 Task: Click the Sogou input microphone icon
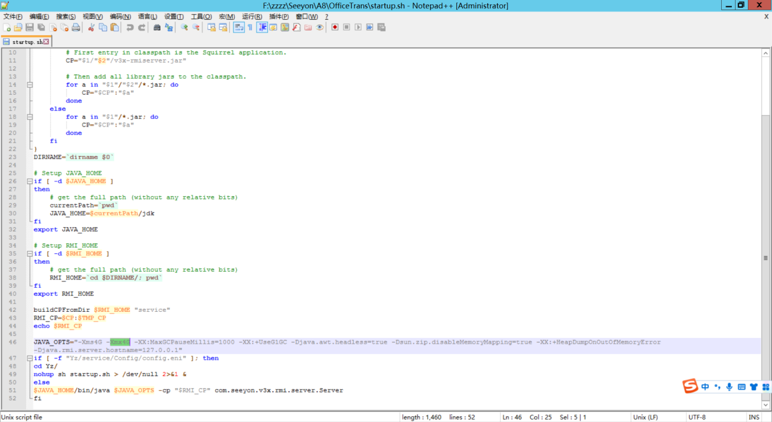pyautogui.click(x=729, y=386)
